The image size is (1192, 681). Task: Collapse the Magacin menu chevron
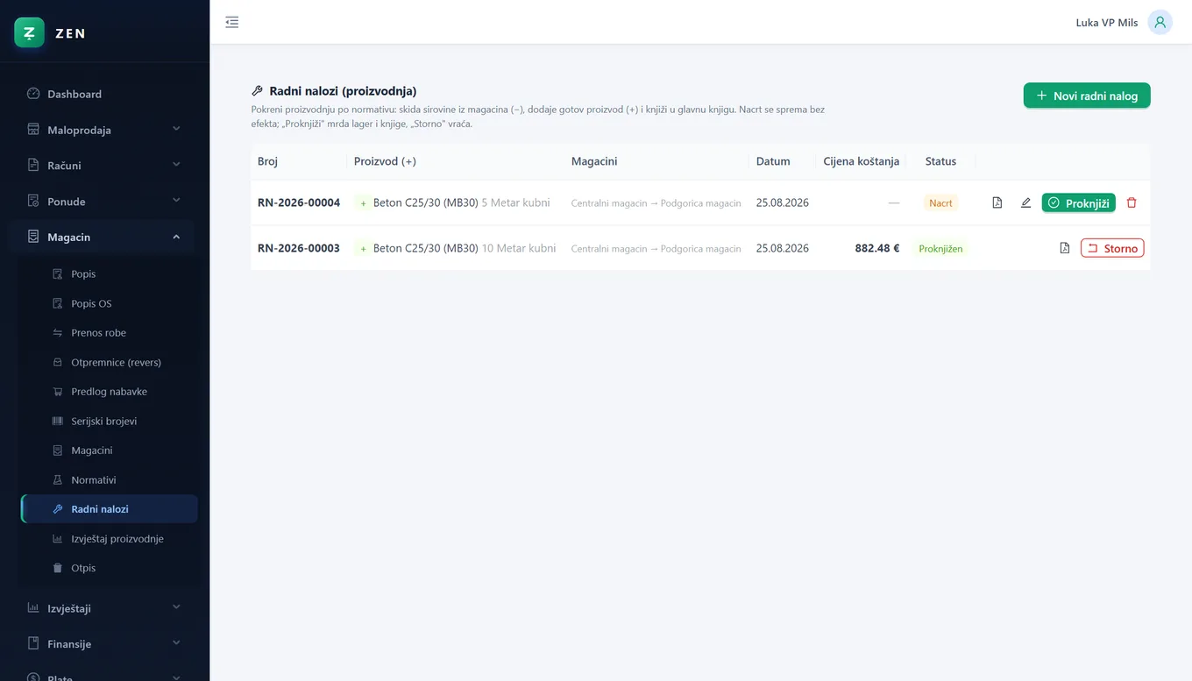pos(176,237)
